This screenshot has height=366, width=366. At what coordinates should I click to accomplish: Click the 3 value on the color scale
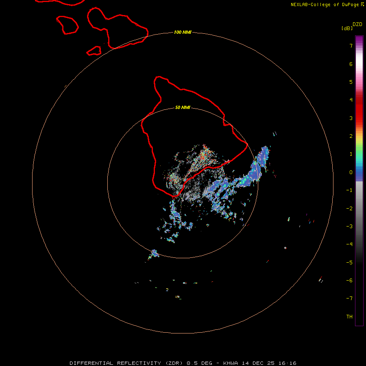click(x=351, y=118)
